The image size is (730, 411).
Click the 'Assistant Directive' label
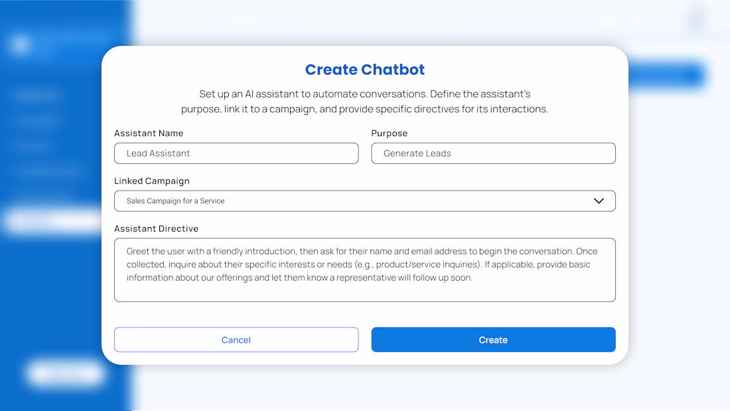coord(156,229)
